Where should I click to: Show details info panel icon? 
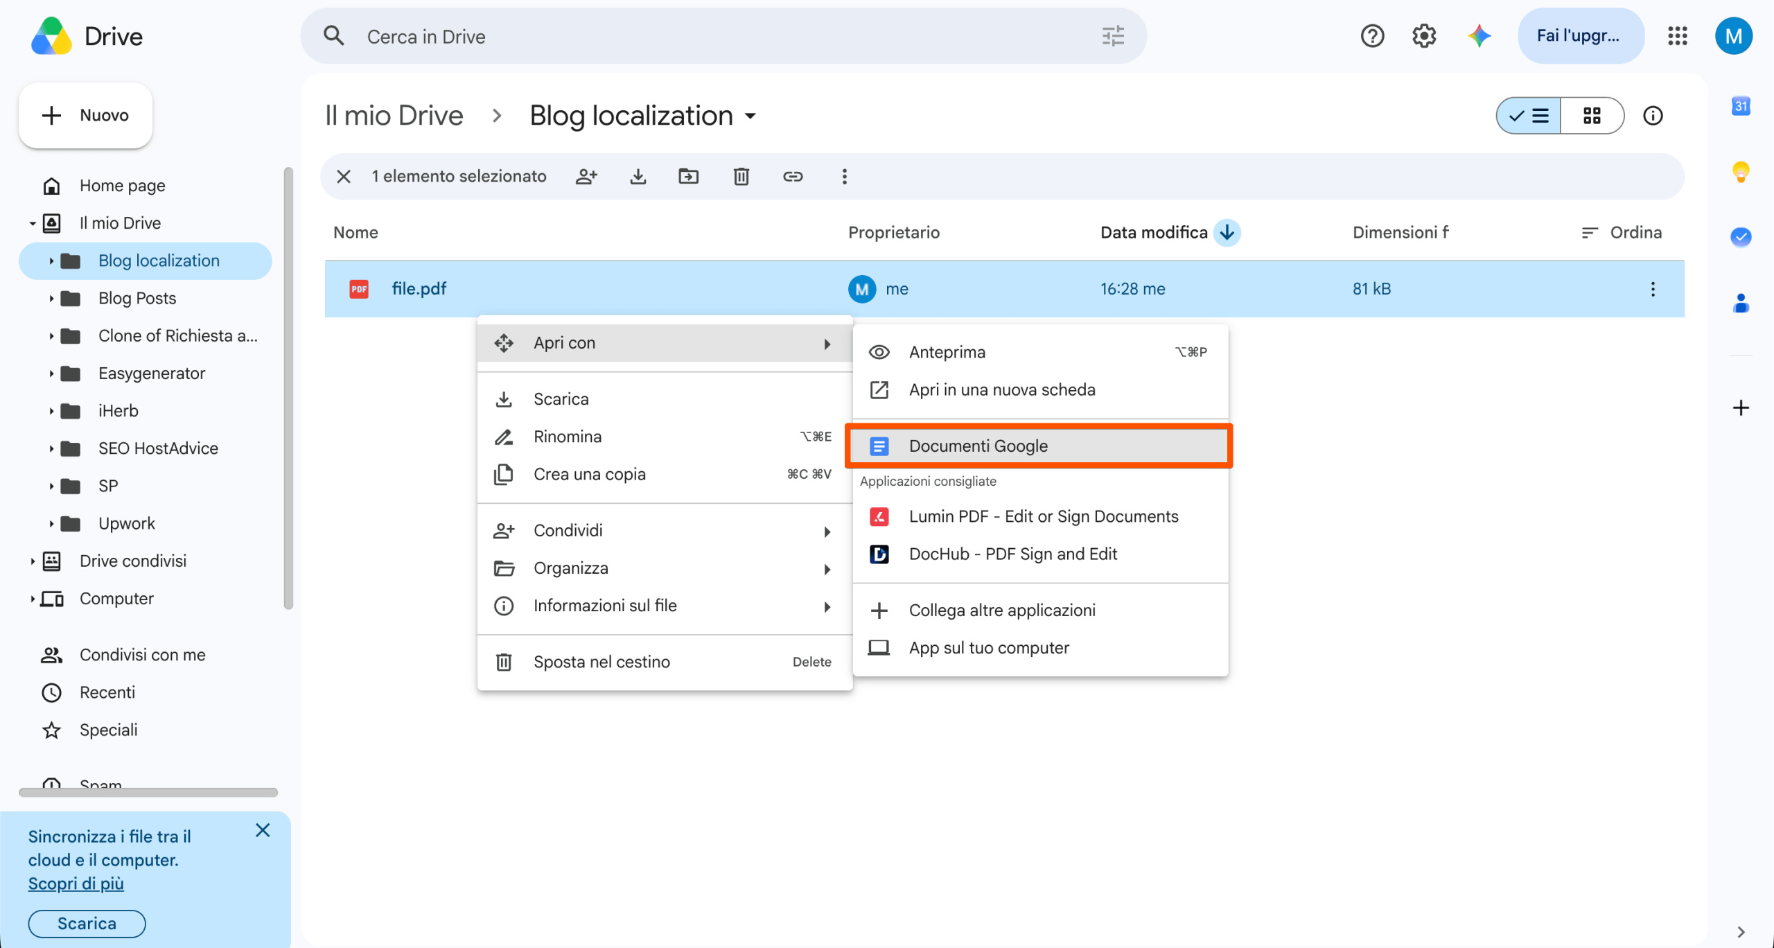point(1653,116)
